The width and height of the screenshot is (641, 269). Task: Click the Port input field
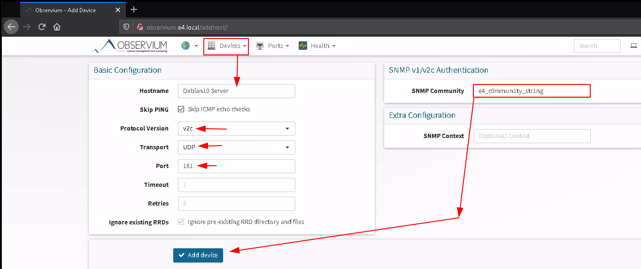pos(236,166)
